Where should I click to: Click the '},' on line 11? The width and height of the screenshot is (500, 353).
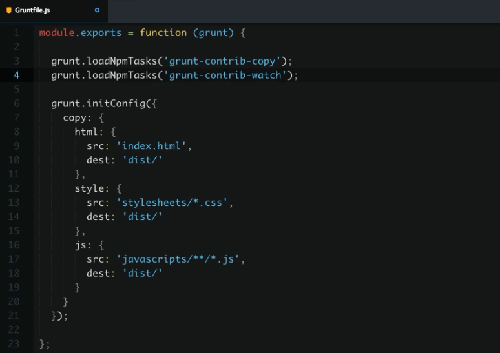point(80,175)
